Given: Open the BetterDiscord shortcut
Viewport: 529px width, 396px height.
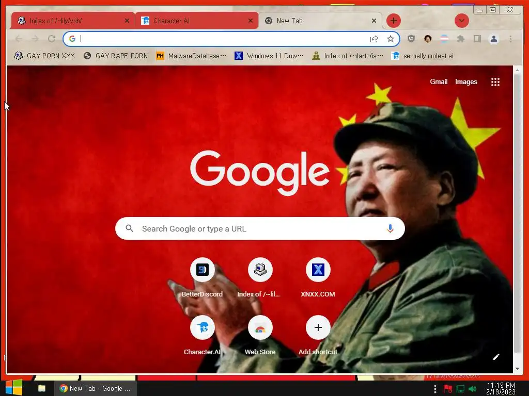Looking at the screenshot, I should pos(202,278).
